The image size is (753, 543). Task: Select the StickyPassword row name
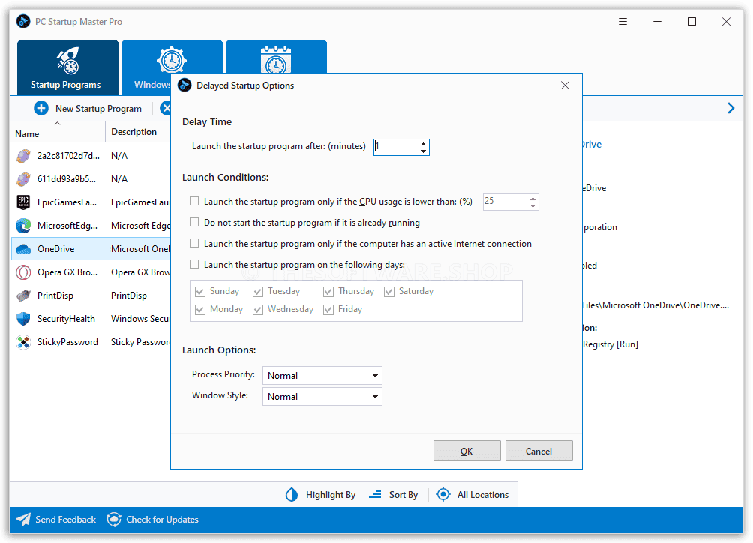coord(67,342)
